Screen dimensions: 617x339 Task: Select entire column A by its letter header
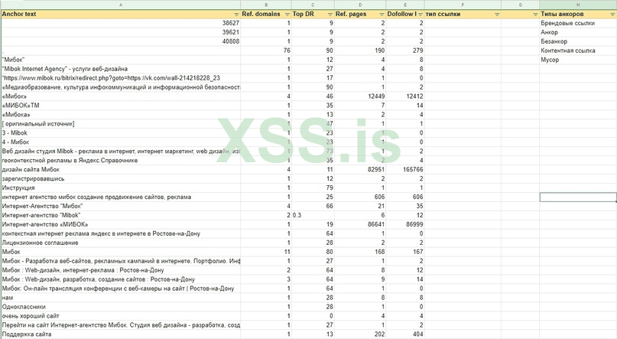coord(121,5)
